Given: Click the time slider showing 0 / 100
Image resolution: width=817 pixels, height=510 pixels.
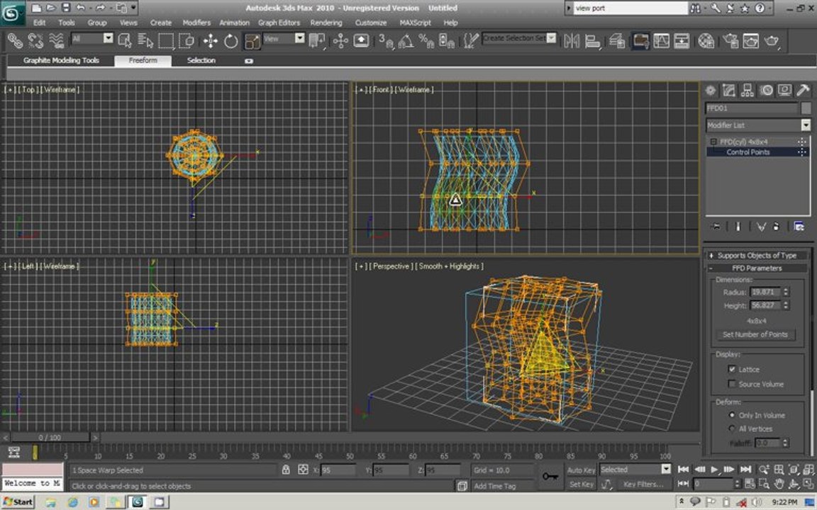Looking at the screenshot, I should pos(50,438).
